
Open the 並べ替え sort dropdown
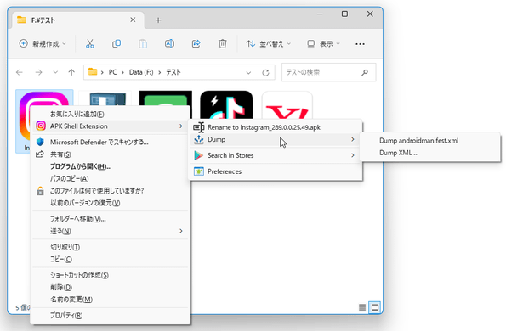coord(268,44)
